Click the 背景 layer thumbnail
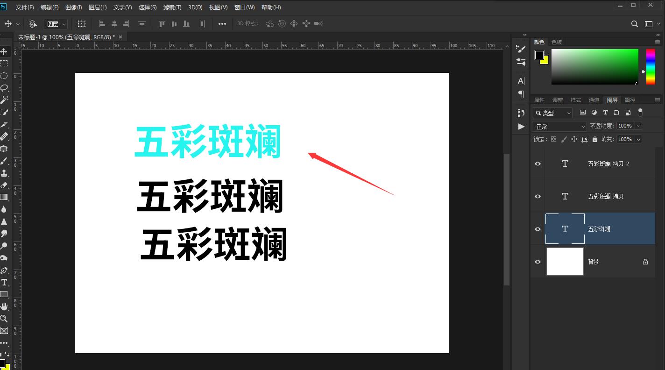The image size is (665, 370). (565, 262)
